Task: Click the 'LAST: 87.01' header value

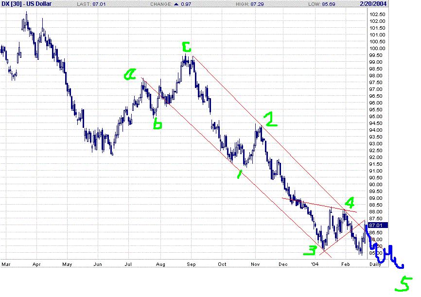Action: click(91, 4)
